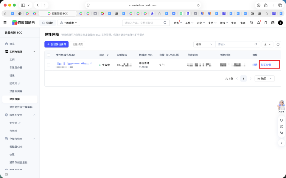Click the refresh icon next to download button
The height and width of the screenshot is (178, 286).
(278, 44)
